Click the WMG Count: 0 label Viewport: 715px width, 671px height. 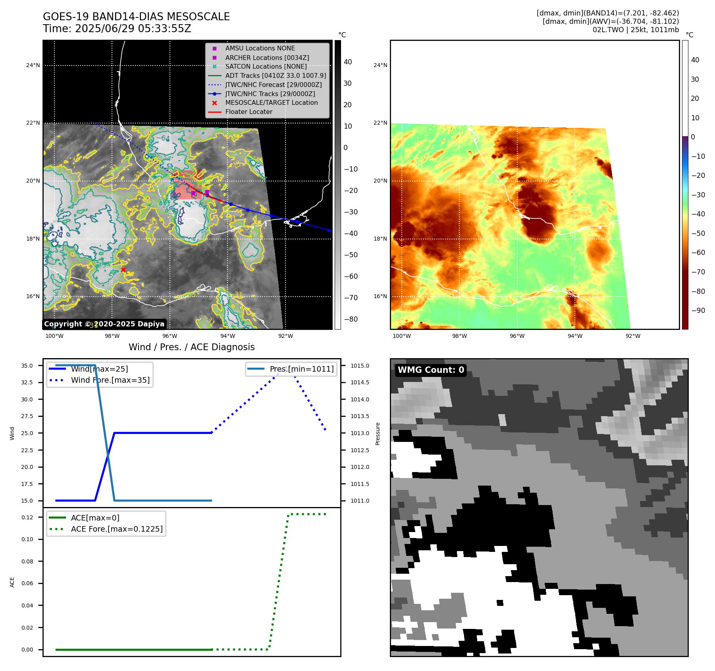pyautogui.click(x=431, y=370)
